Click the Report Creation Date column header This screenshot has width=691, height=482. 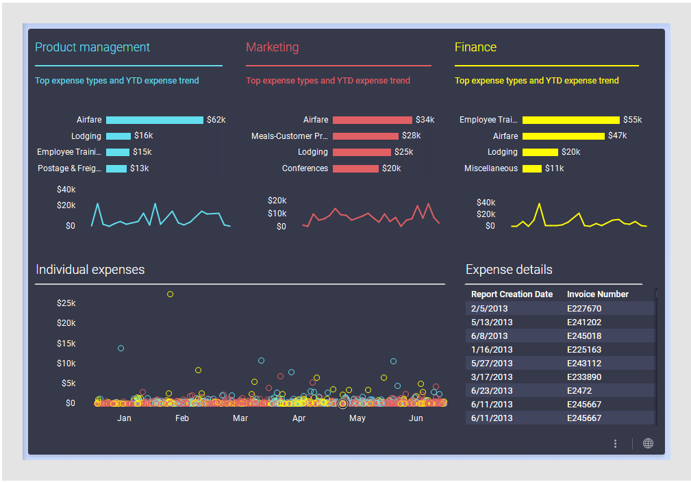coord(512,294)
